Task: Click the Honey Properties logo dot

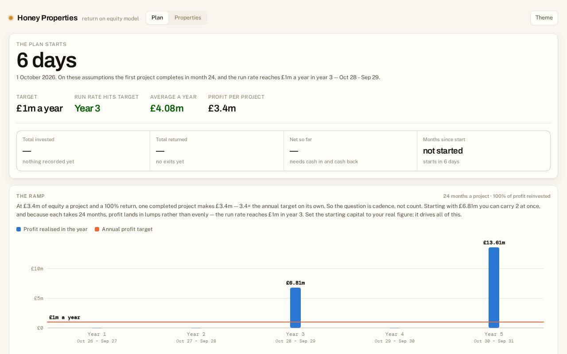Action: tap(11, 18)
